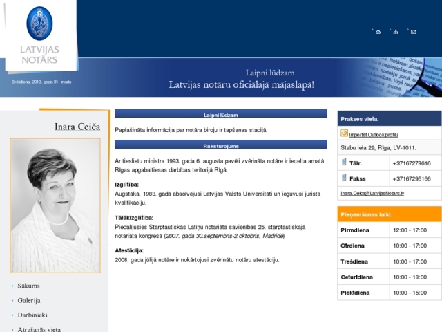This screenshot has height=332, width=442.
Task: Open the Sākums menu item
Action: [28, 286]
